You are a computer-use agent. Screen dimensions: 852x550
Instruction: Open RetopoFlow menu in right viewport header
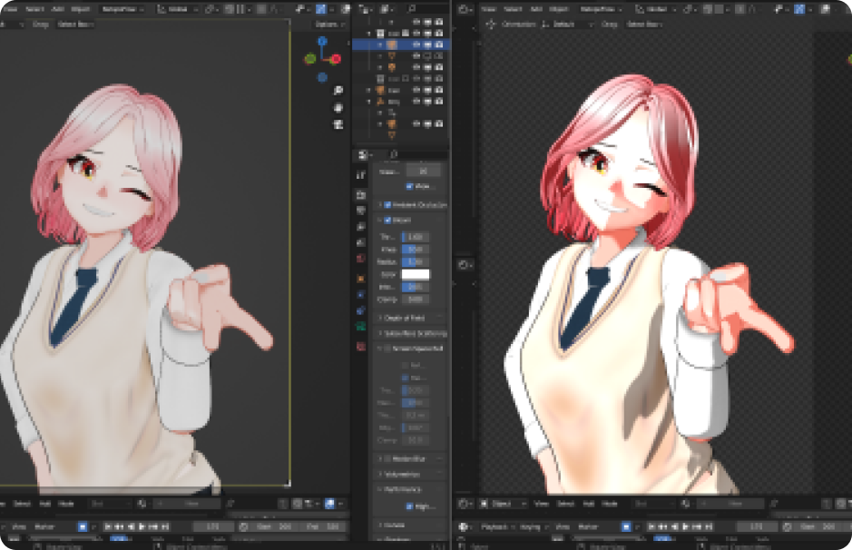click(601, 9)
